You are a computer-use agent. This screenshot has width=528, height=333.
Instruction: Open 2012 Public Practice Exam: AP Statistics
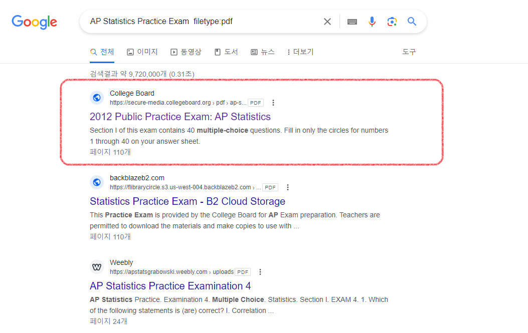point(180,117)
